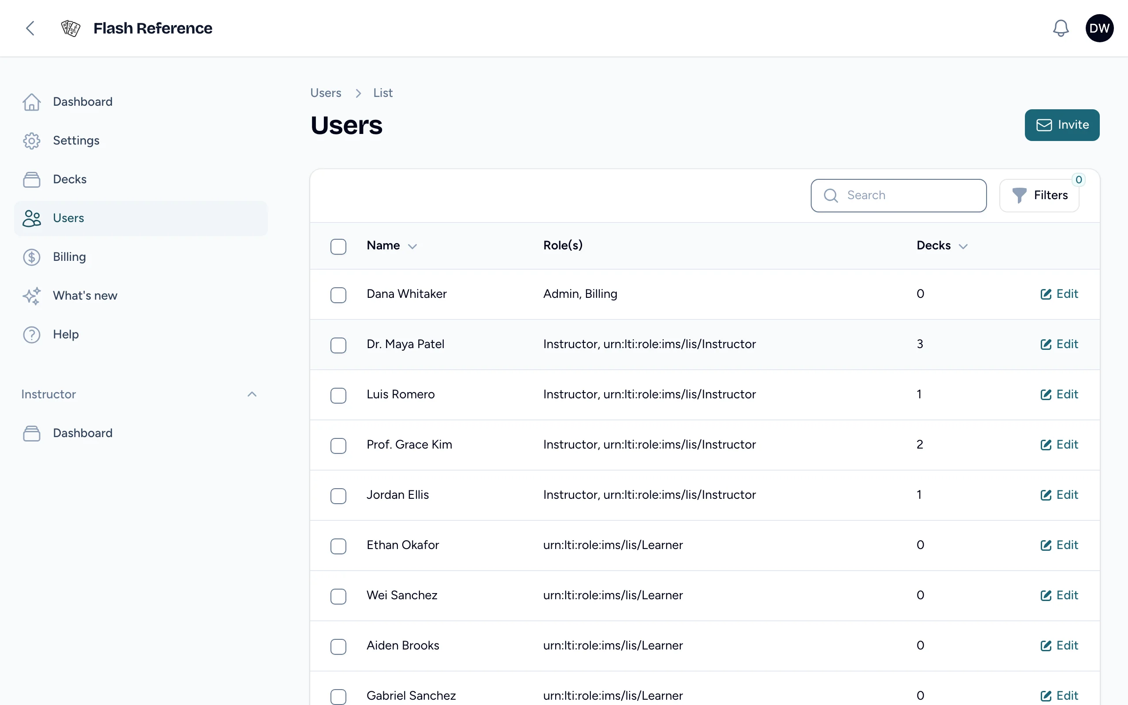Click the Billing dollar icon

[x=32, y=257]
